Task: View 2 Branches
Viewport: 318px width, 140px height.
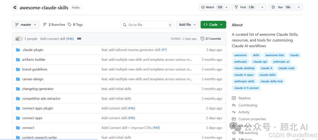Action: pyautogui.click(x=54, y=25)
